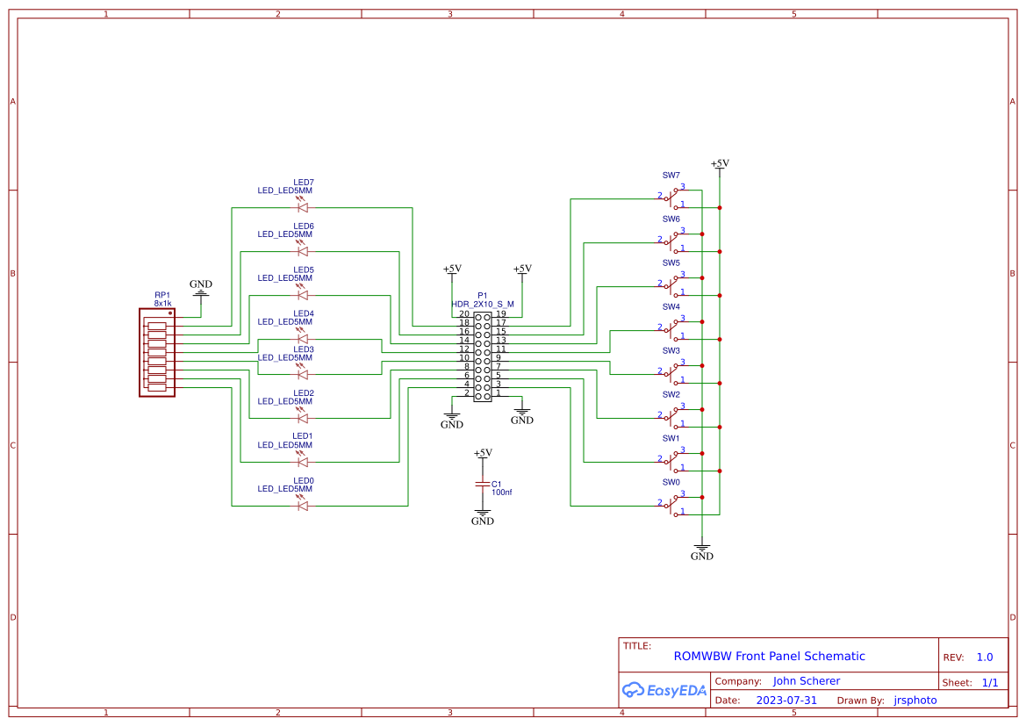
Task: Click the C1 100nf capacitor symbol
Action: 481,485
